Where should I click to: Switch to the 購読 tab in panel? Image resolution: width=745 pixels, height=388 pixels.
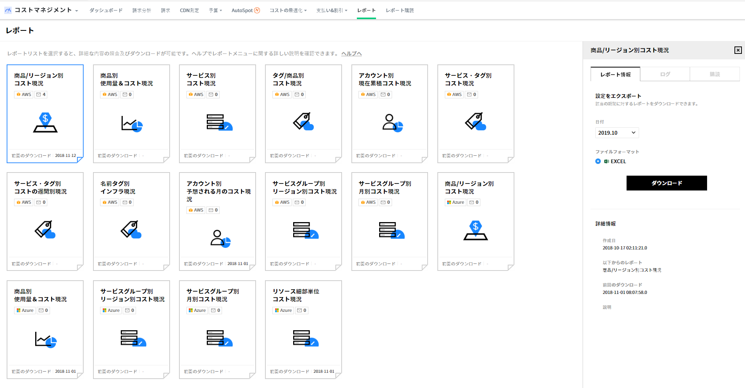715,74
